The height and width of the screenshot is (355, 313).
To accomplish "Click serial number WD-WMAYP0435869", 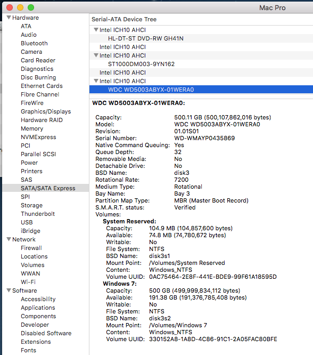I will (204, 138).
